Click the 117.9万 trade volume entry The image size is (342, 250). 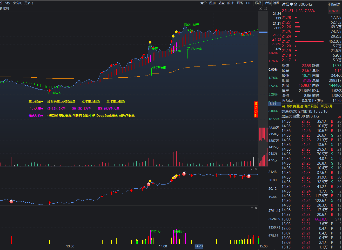[x=321, y=196]
